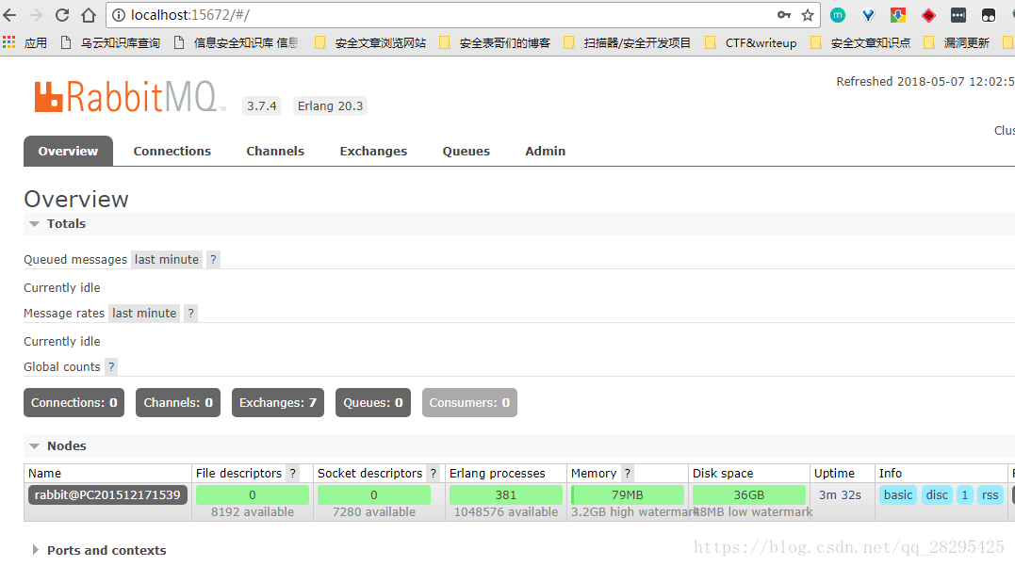Click the Connections: 0 button
The image size is (1015, 566).
pyautogui.click(x=74, y=402)
